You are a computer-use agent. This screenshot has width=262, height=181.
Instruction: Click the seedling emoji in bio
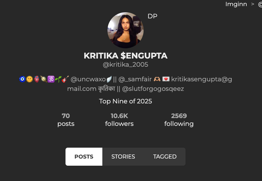click(x=58, y=79)
